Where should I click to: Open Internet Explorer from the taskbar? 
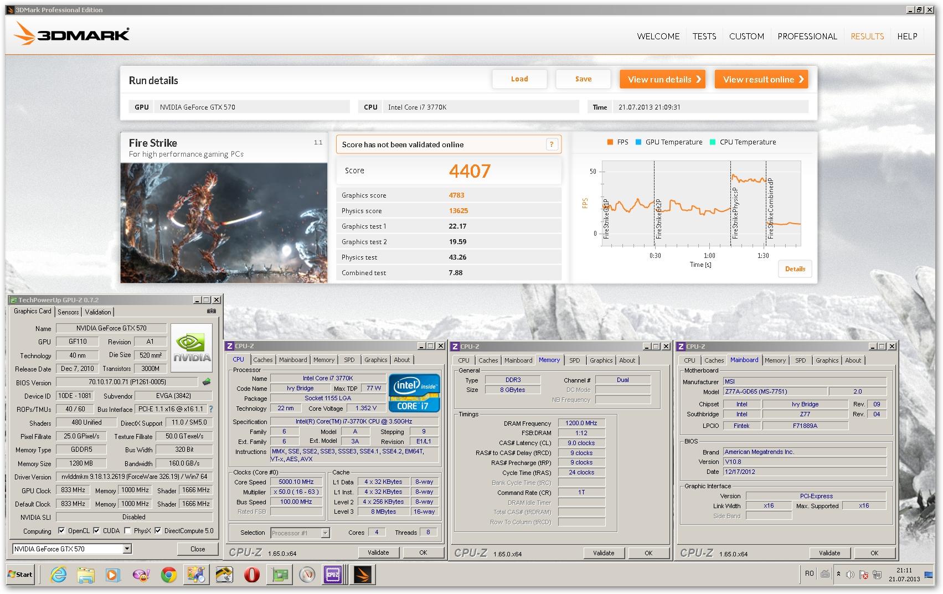pyautogui.click(x=58, y=575)
